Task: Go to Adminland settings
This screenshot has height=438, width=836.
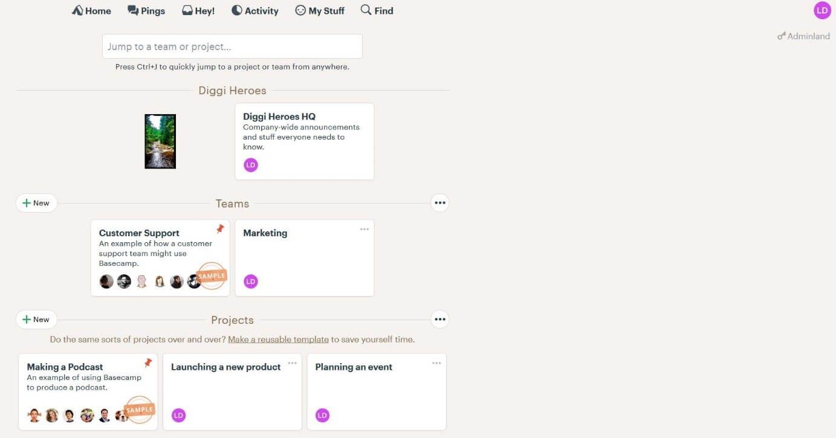Action: pos(803,36)
